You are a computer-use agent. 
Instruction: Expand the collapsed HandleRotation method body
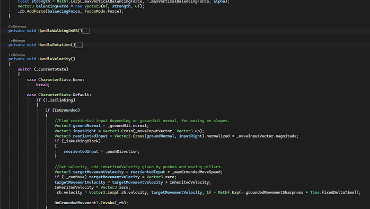[x=79, y=46]
